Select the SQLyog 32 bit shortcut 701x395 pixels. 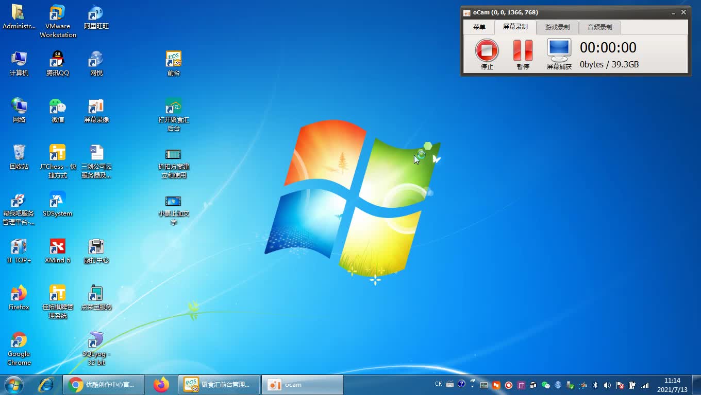pyautogui.click(x=96, y=349)
